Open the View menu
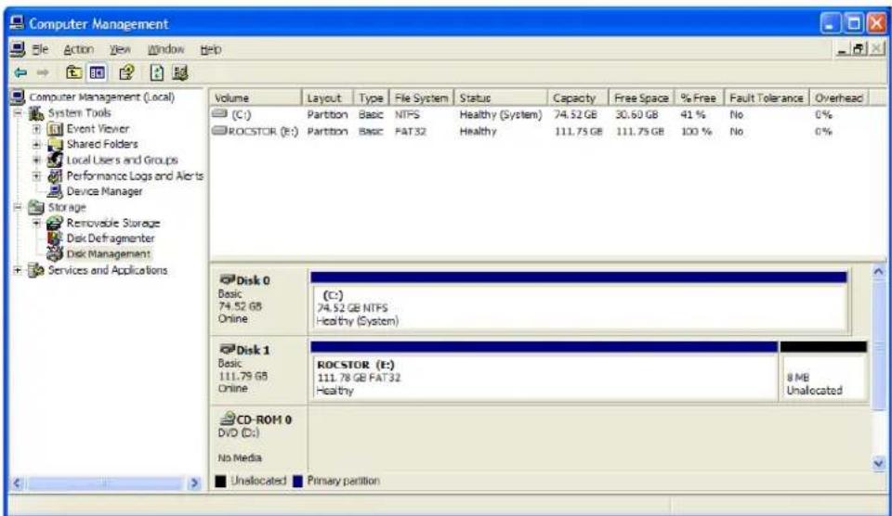892x516 pixels. click(120, 49)
